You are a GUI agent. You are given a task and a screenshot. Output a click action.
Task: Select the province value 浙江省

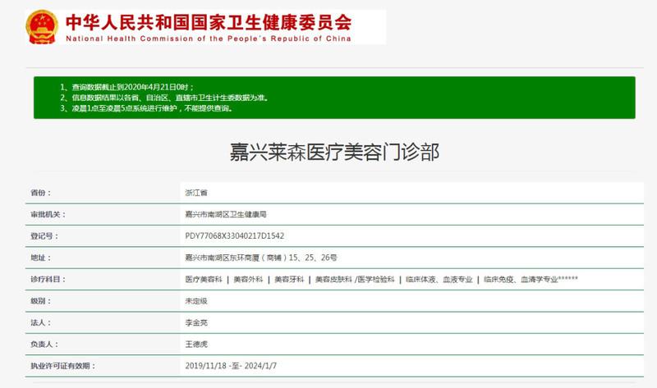tap(196, 193)
